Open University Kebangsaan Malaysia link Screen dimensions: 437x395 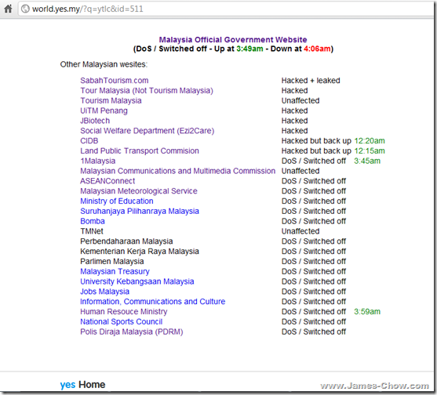point(137,281)
